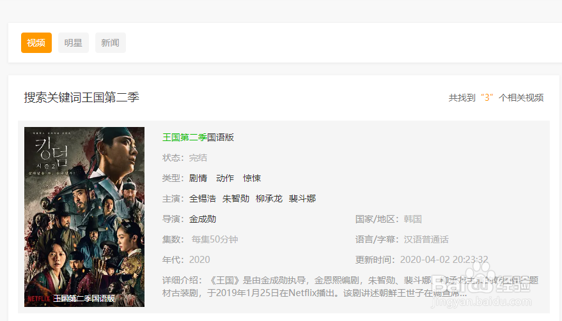Screen dimensions: 562x321
Task: Open actor 柳承龙 page
Action: pos(269,198)
